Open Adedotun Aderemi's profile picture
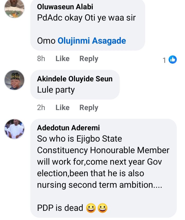Screen dimensions: 185x220 coord(14,129)
